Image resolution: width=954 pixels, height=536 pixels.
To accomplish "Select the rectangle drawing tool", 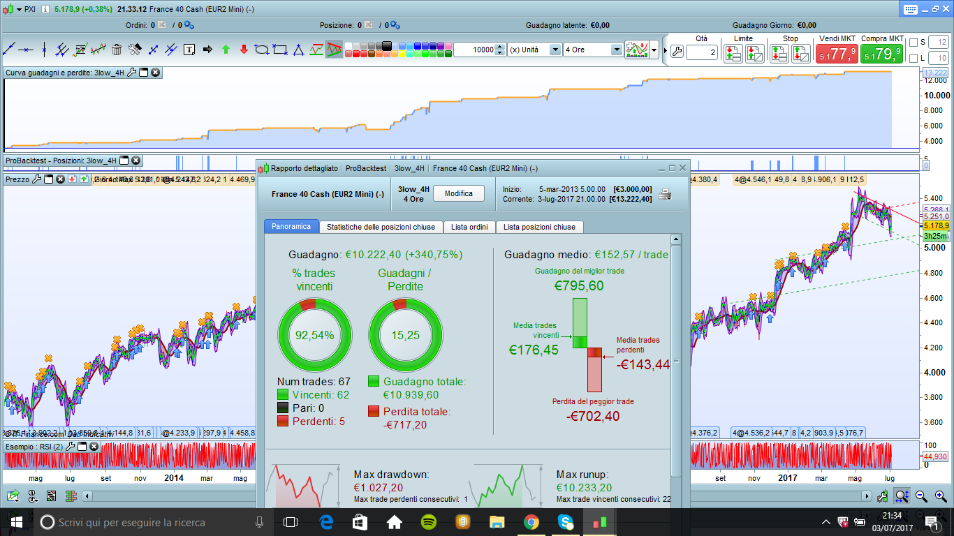I will (280, 50).
